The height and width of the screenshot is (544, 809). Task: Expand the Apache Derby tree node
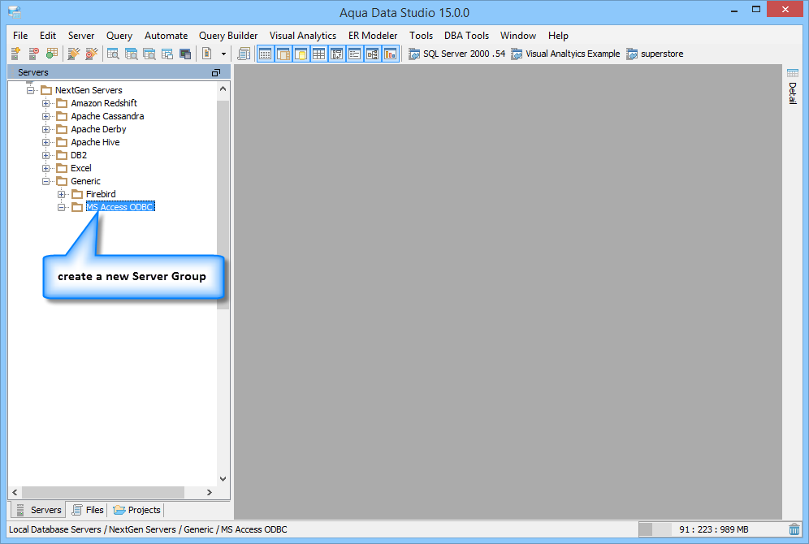click(x=46, y=129)
